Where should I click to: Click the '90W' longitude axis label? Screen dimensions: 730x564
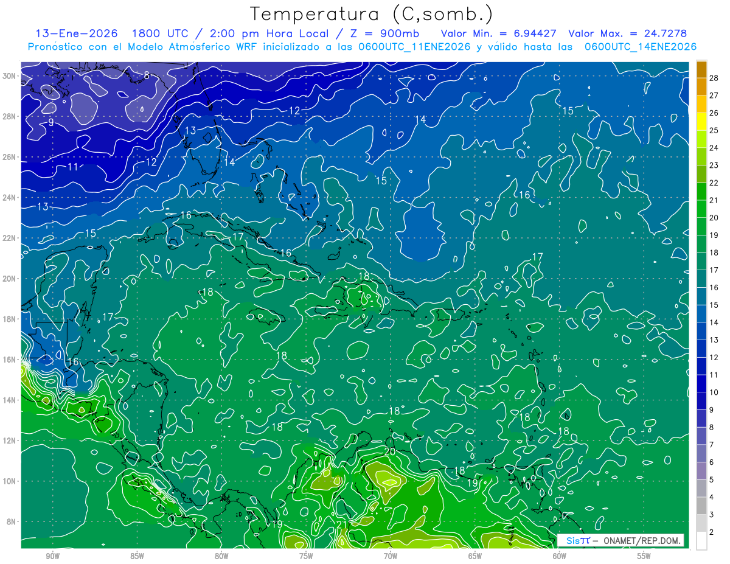click(53, 557)
